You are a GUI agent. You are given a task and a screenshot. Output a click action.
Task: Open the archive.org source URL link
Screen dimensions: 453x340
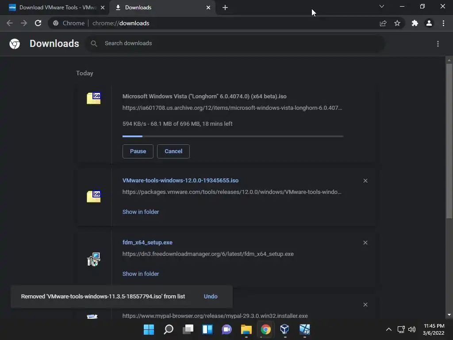click(232, 108)
